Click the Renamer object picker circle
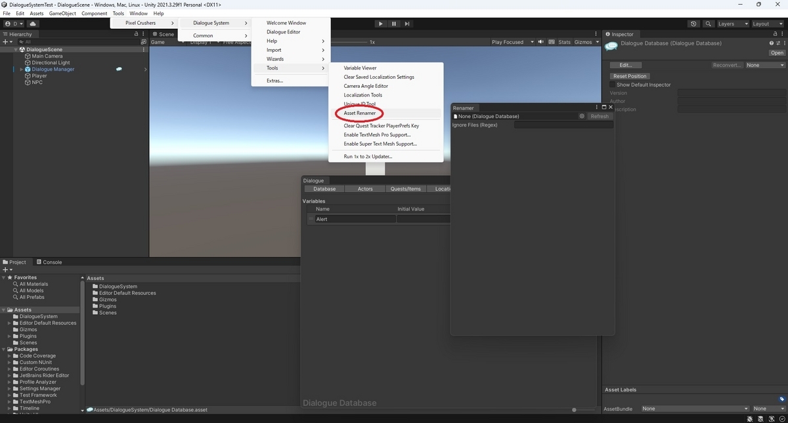788x423 pixels. (x=582, y=116)
